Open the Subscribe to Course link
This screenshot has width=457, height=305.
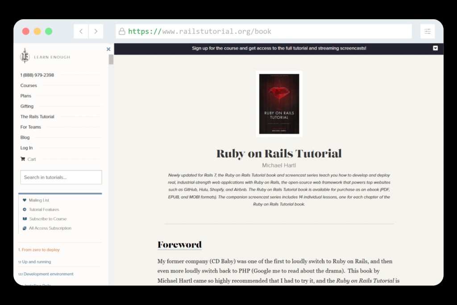pyautogui.click(x=48, y=219)
